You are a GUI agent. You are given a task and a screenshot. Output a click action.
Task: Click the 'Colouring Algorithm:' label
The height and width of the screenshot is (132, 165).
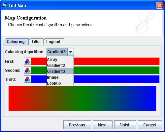[24, 52]
